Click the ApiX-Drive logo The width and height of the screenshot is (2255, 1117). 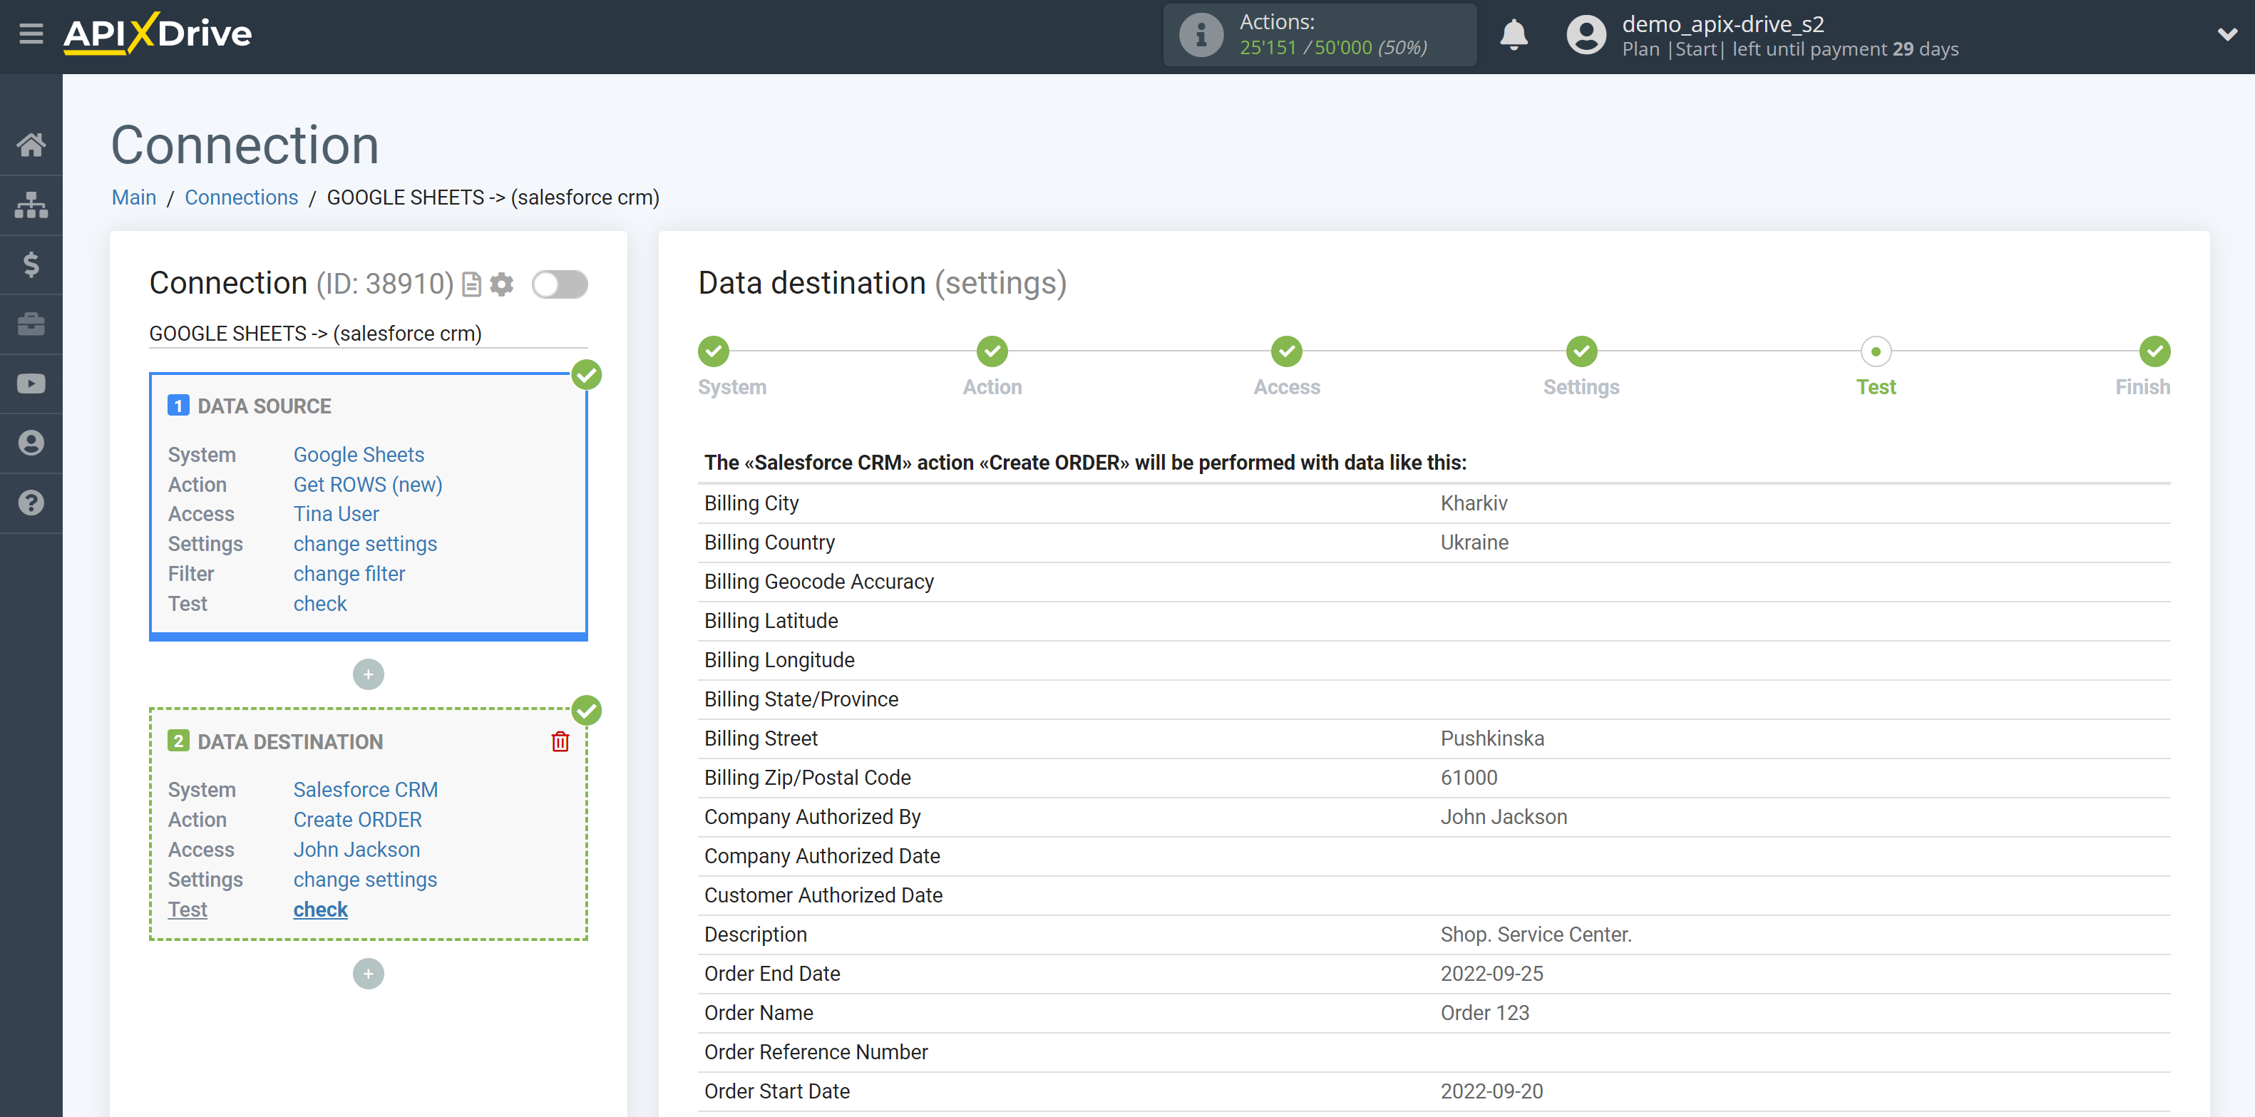(x=158, y=34)
